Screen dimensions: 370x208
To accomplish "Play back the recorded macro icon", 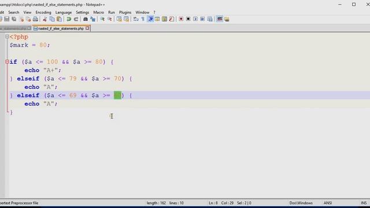I will coord(195,19).
